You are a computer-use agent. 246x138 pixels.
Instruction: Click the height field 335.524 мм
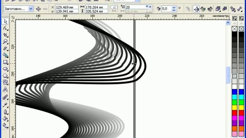click(x=96, y=11)
